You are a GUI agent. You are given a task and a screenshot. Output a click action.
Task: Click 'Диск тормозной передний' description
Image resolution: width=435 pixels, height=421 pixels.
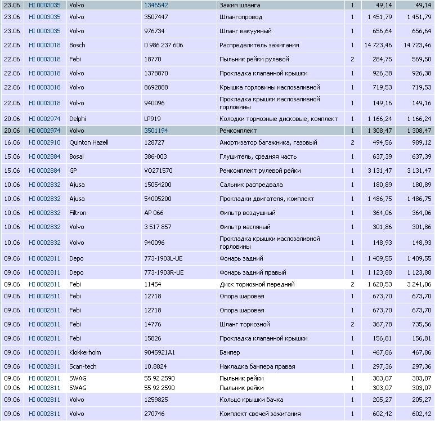pos(257,284)
